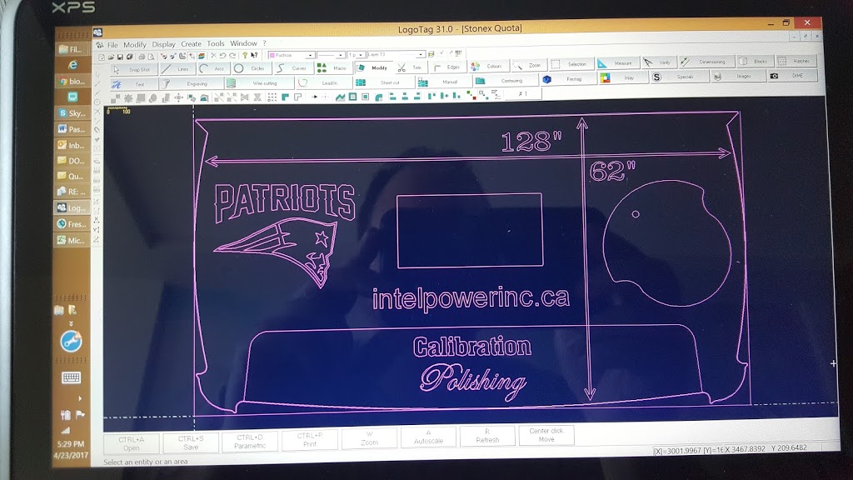Open Internet Explorer from taskbar
The image size is (853, 480).
[72, 65]
